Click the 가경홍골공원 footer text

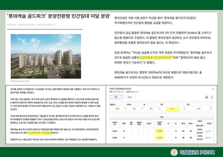pyautogui.click(x=189, y=152)
